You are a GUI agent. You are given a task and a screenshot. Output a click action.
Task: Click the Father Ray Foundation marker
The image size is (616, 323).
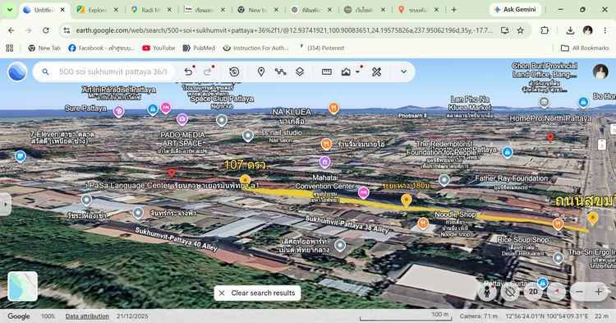coord(444,180)
